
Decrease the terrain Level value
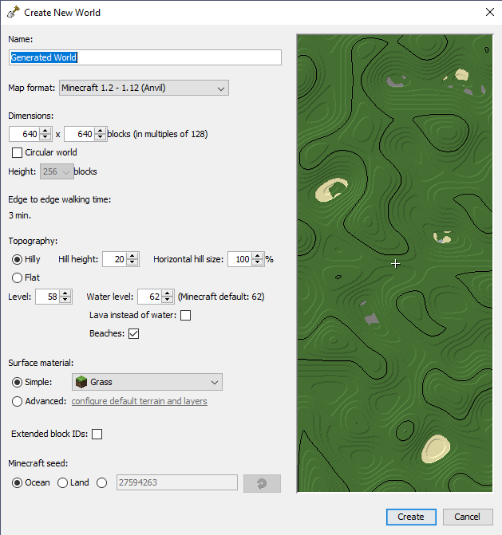coord(65,300)
